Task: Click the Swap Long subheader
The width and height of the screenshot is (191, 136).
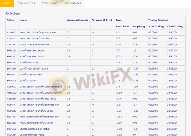Action: [138, 26]
